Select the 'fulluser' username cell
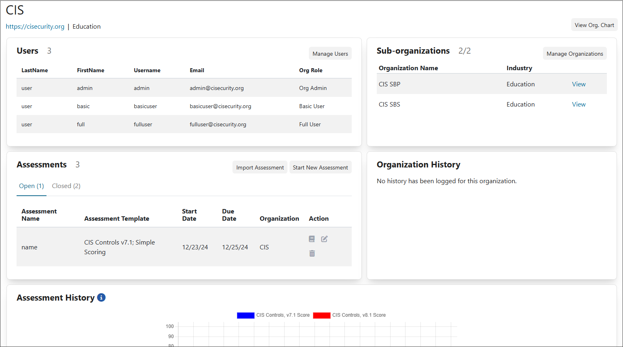623x347 pixels. point(143,124)
